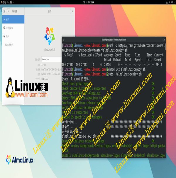Open the 默认应用程序 sidebar item
This screenshot has width=176, height=178.
tap(13, 45)
